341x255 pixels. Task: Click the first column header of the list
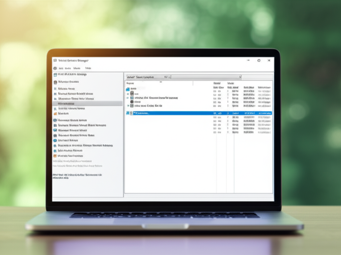tap(130, 83)
